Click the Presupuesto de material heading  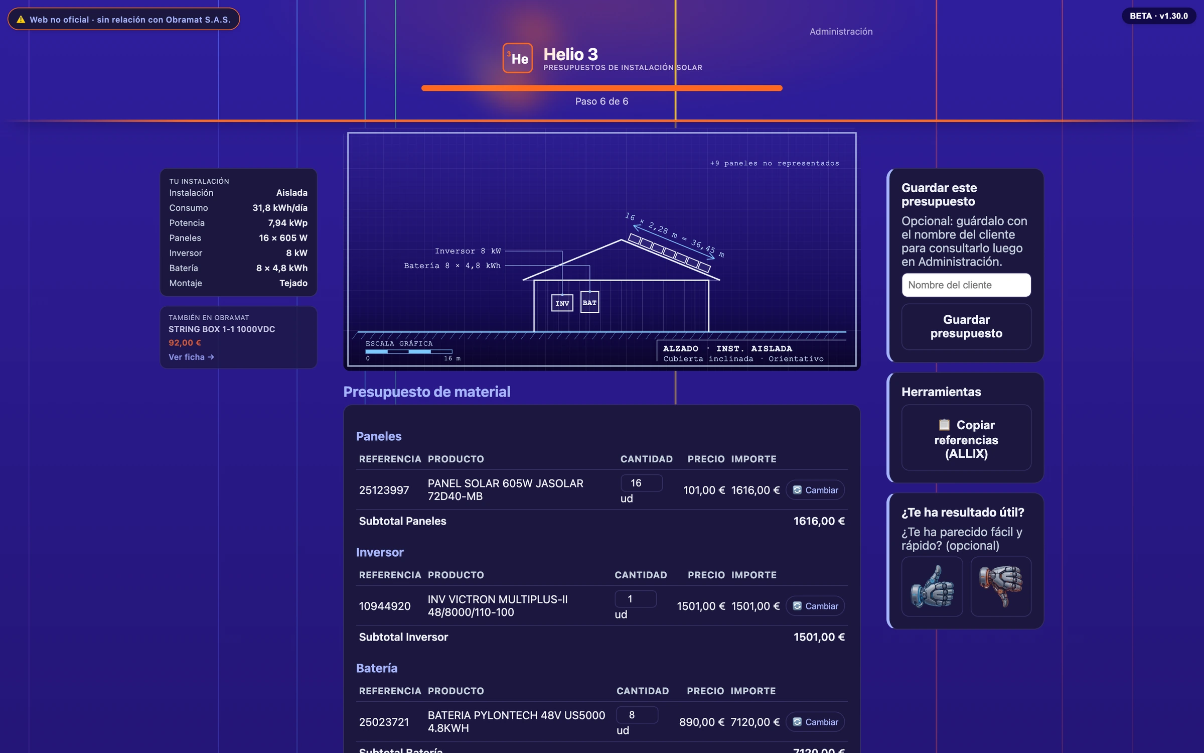coord(427,392)
